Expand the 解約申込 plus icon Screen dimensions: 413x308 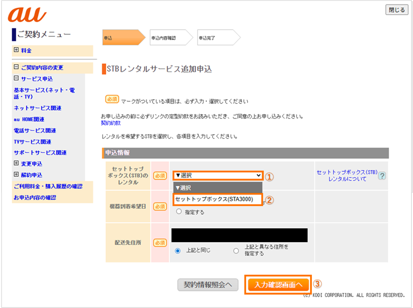tap(17, 174)
